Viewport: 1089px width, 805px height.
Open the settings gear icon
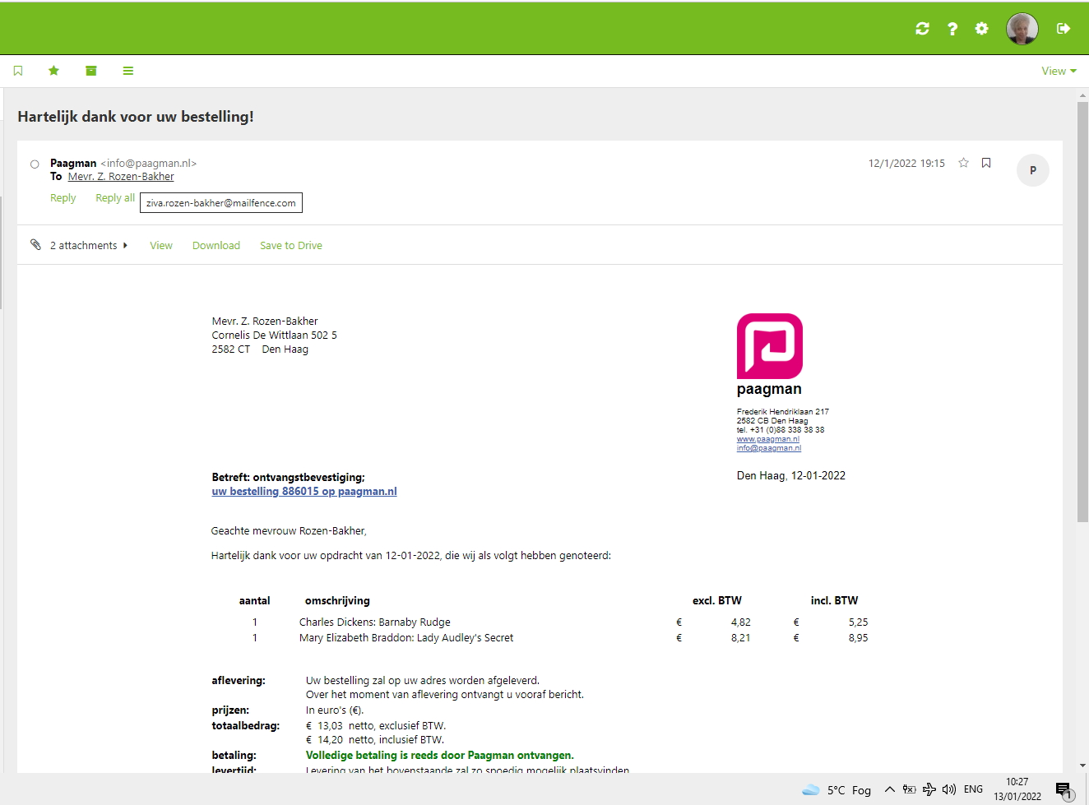click(981, 29)
